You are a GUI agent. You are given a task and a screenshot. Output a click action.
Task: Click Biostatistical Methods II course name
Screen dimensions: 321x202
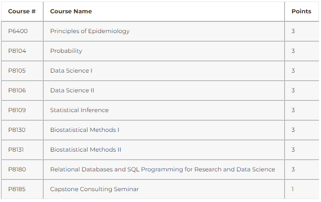coord(86,150)
